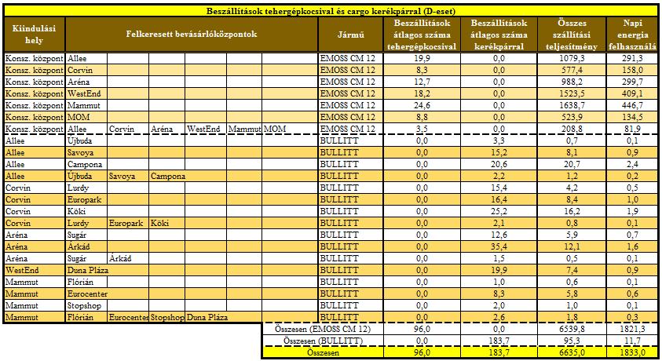Image resolution: width=662 pixels, height=361 pixels.
Task: Click the 'Jármű' column header
Action: tap(350, 35)
